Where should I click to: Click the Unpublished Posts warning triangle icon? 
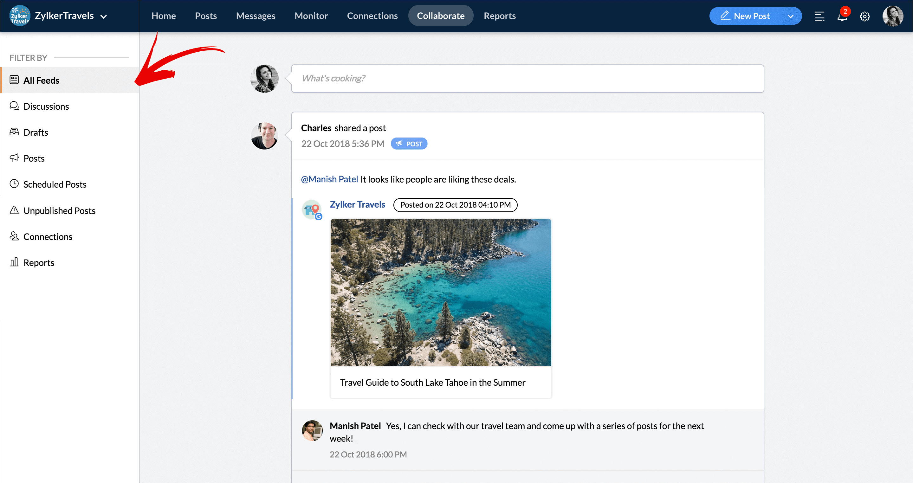coord(14,210)
